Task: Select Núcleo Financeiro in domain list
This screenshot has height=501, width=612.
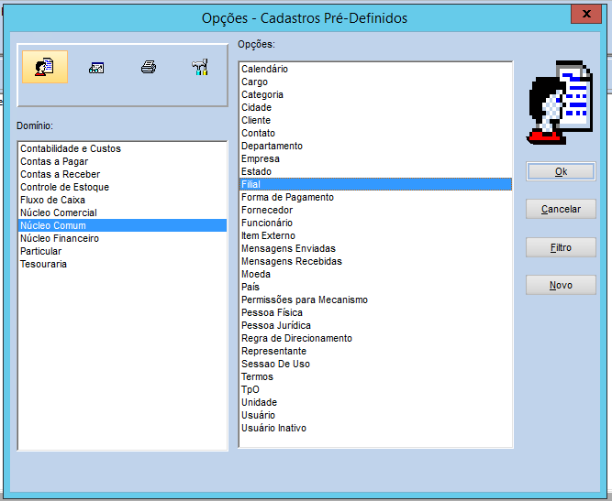Action: pyautogui.click(x=60, y=238)
